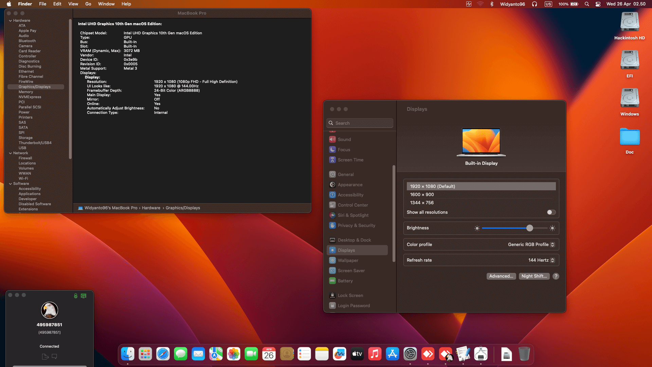Click the help question mark button
Image resolution: width=652 pixels, height=367 pixels.
pyautogui.click(x=556, y=276)
